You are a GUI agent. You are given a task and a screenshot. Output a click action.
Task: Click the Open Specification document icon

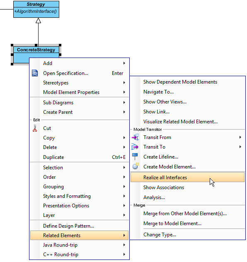[35, 73]
